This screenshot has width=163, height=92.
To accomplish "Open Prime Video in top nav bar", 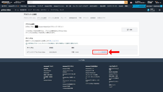I will (23, 6).
